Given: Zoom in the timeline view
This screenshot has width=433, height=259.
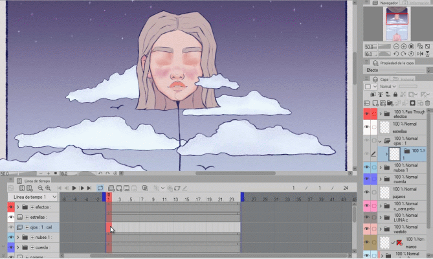Looking at the screenshot, I should point(48,188).
